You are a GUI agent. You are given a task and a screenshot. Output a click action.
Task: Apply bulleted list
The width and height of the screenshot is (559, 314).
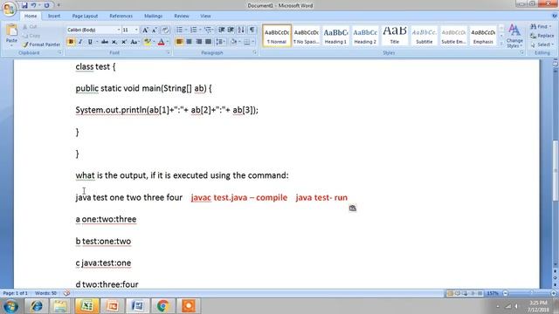pos(179,30)
